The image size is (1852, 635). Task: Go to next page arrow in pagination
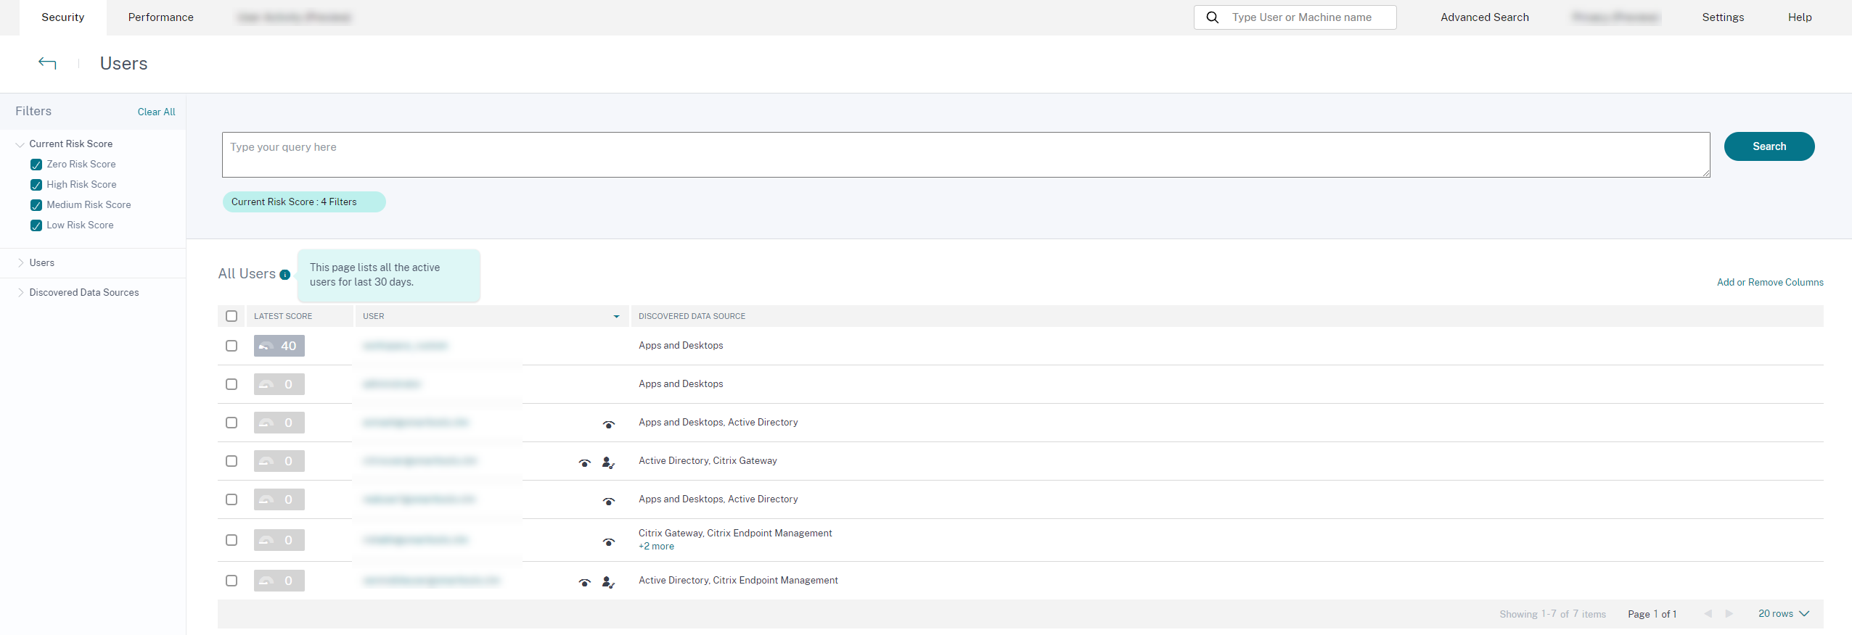1729,614
